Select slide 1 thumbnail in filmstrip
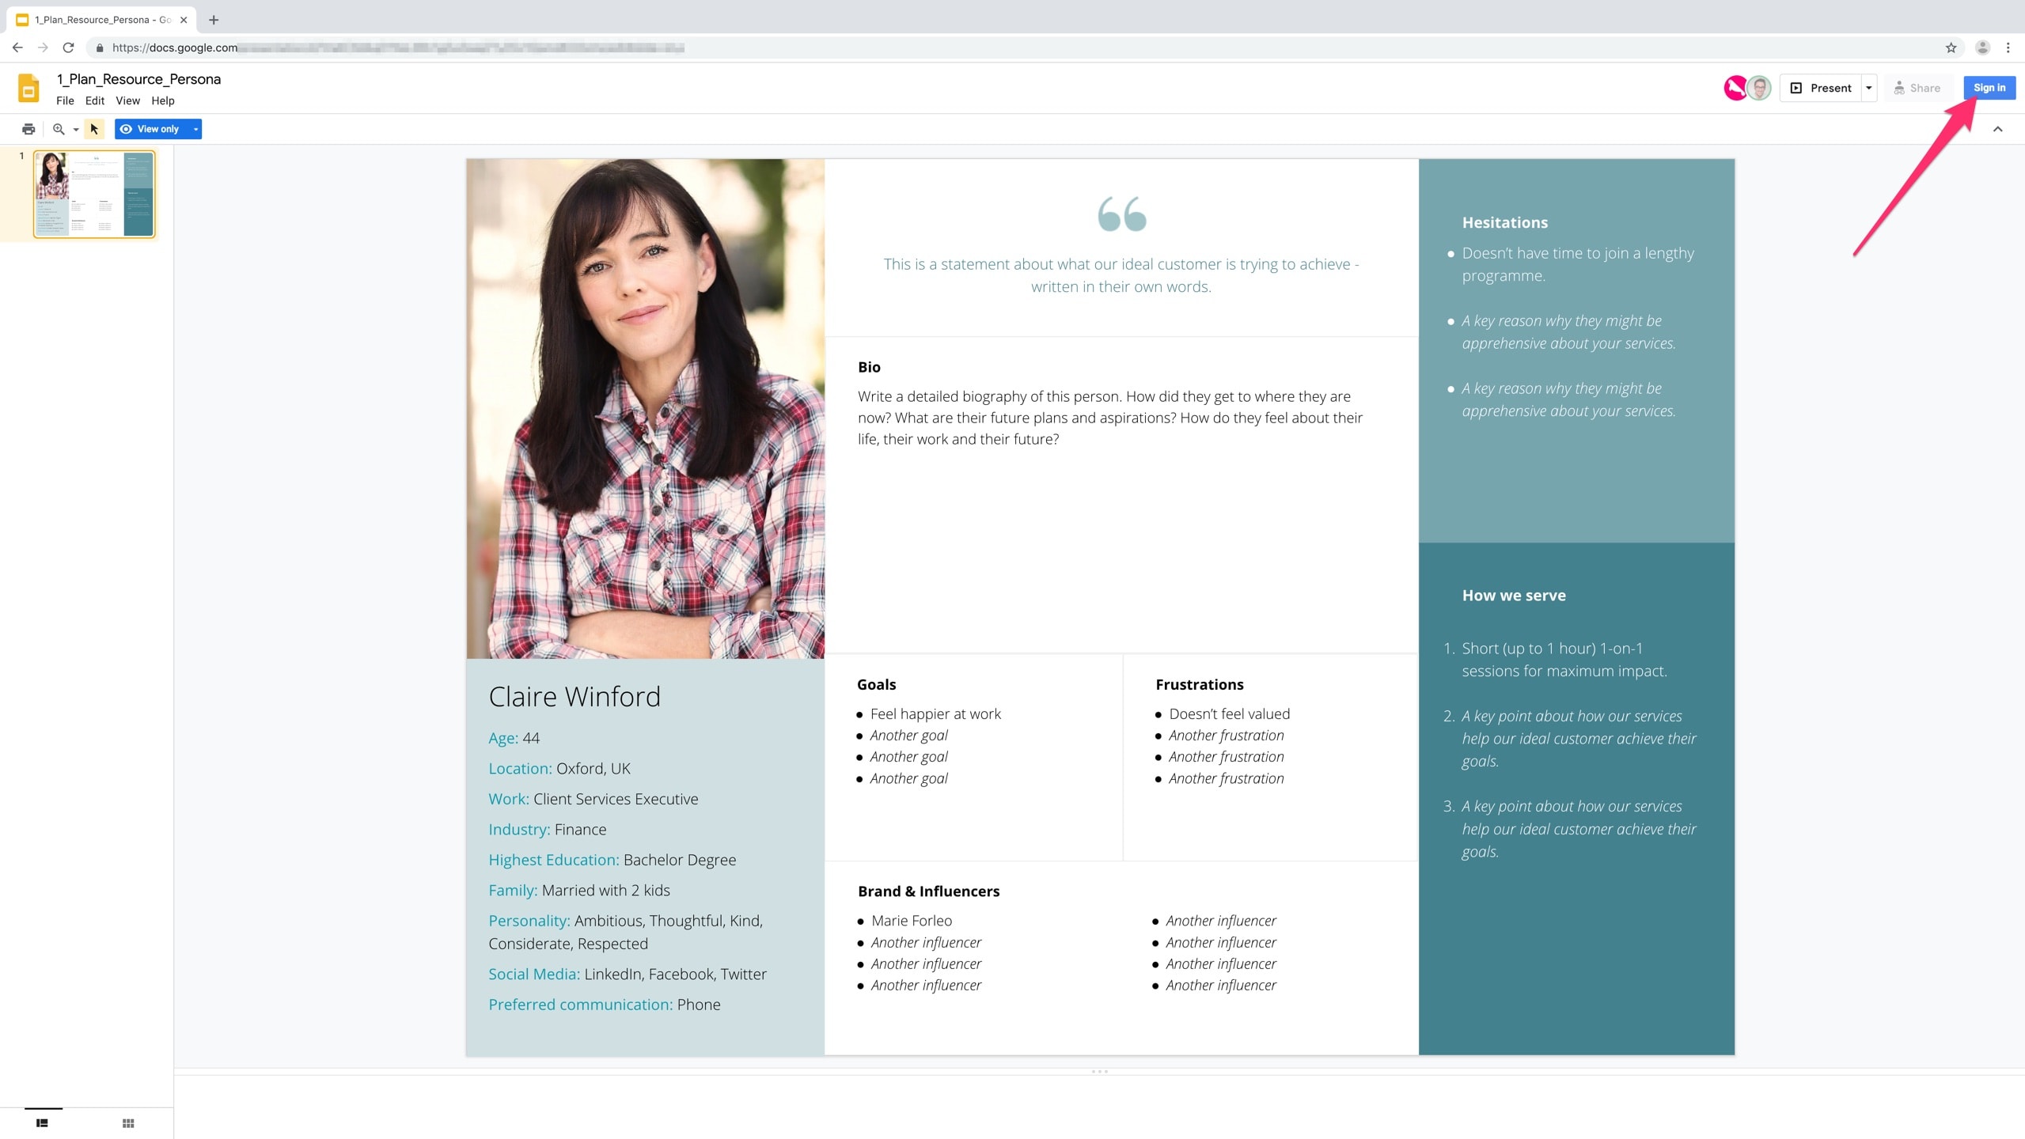Screen dimensions: 2025x1139 (94, 194)
